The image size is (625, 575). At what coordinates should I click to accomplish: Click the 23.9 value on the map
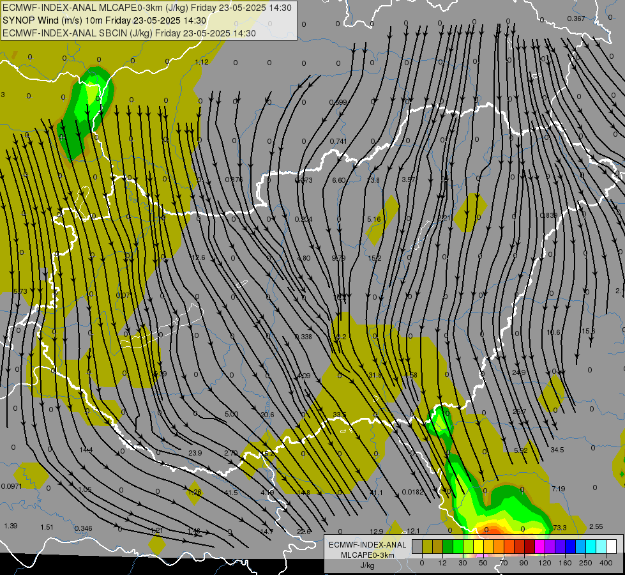tap(195, 453)
